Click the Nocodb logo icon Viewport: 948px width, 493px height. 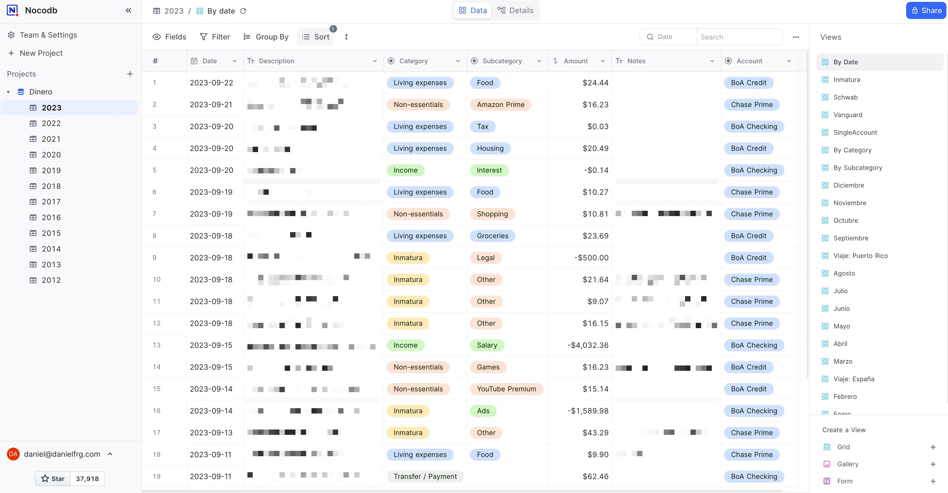(x=13, y=10)
